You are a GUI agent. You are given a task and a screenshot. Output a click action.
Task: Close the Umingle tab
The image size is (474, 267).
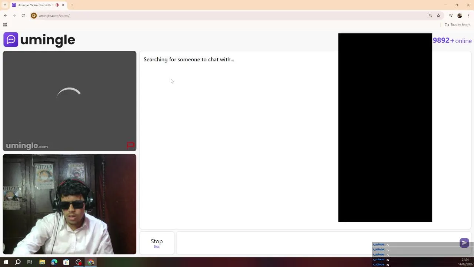click(x=63, y=5)
